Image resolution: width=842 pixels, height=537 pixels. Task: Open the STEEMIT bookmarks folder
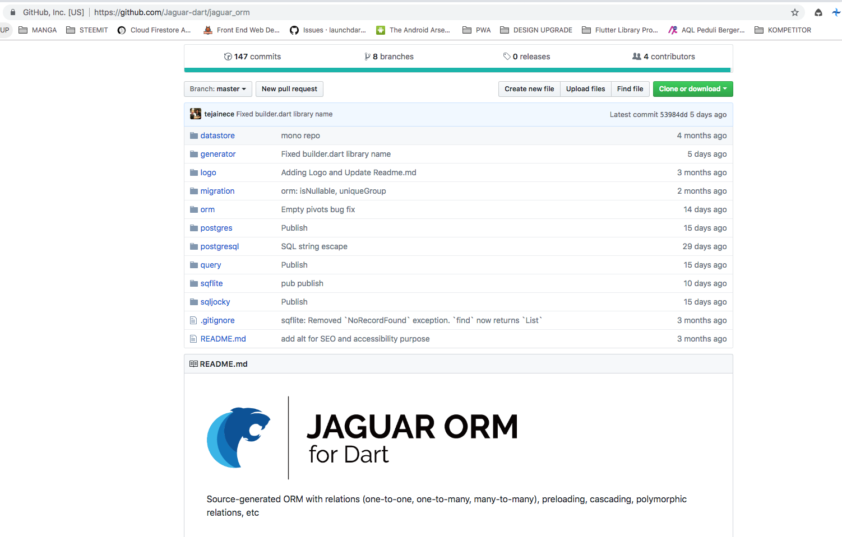(87, 30)
